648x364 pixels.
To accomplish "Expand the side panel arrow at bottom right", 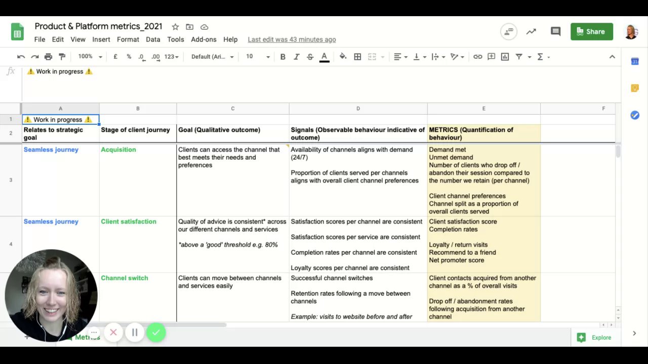I will pyautogui.click(x=634, y=333).
